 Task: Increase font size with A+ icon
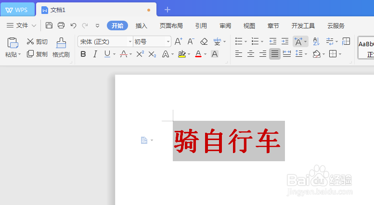[179, 41]
